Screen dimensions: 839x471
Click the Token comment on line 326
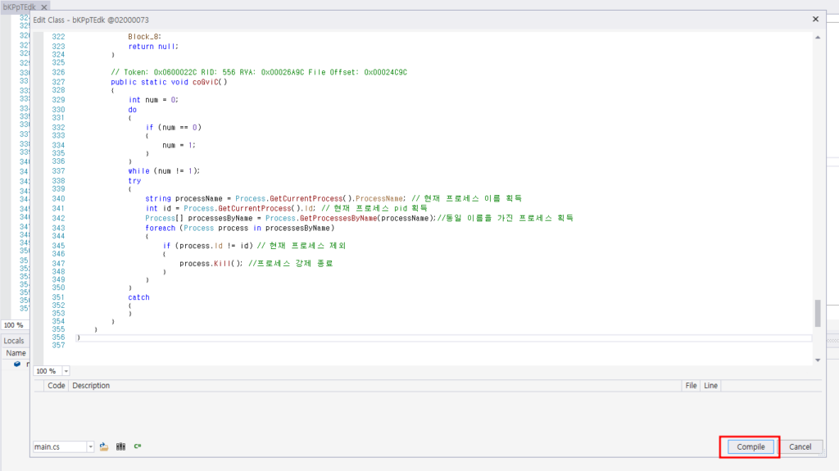click(x=258, y=72)
